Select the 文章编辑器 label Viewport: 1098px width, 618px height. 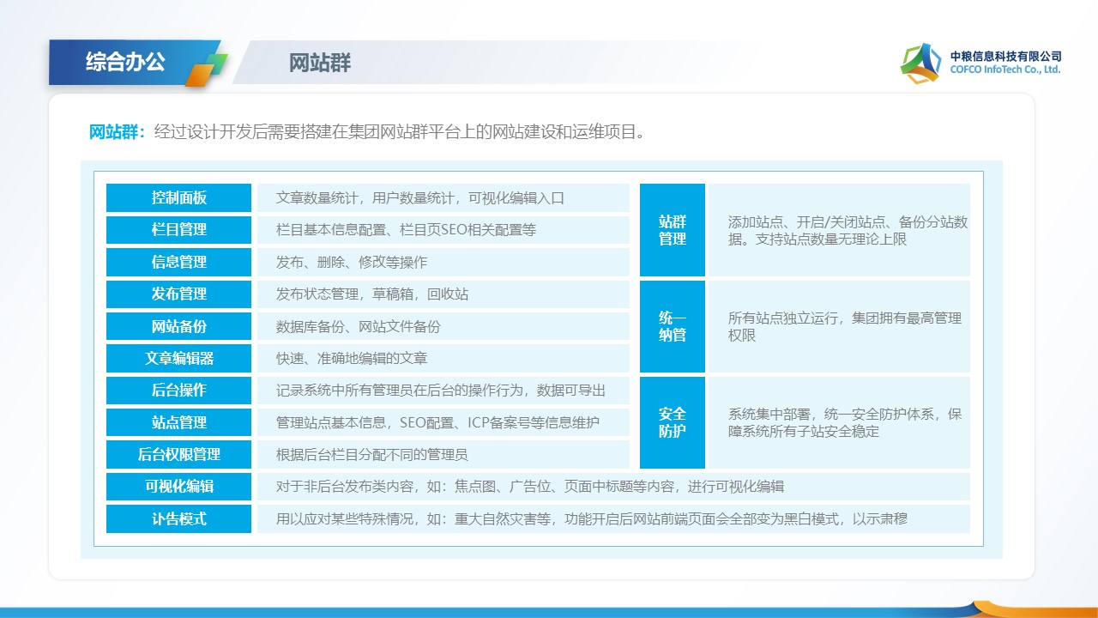178,358
